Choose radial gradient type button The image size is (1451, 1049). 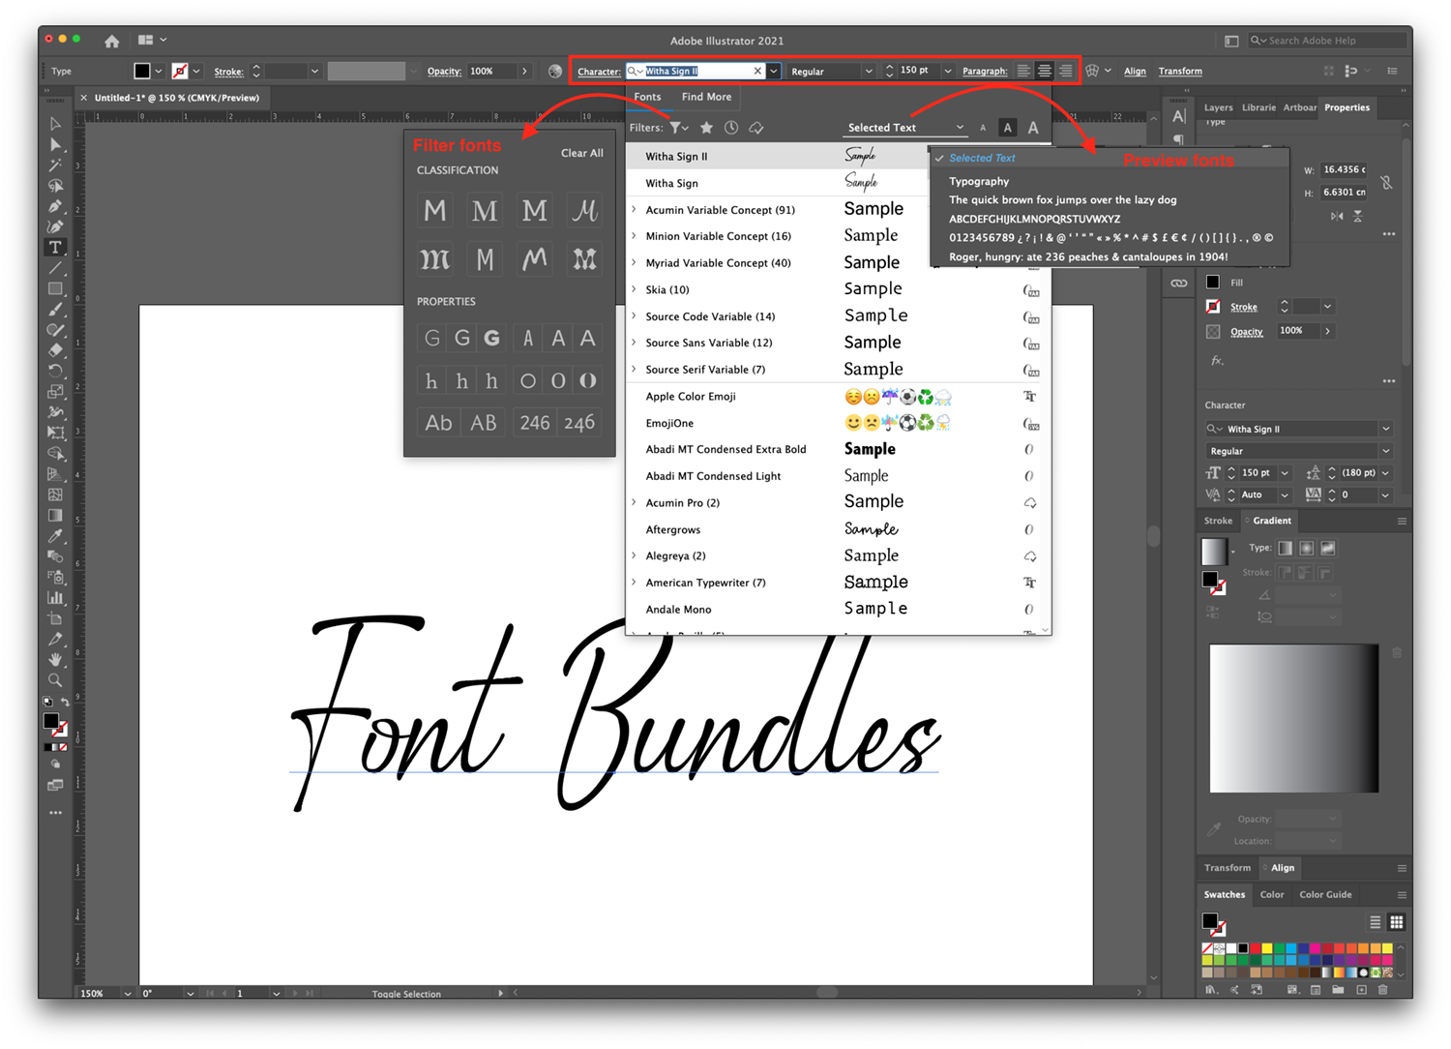(1307, 548)
